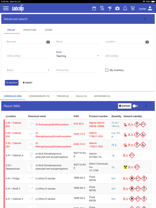Click the Quantity column header
The image size is (156, 208).
tap(116, 116)
